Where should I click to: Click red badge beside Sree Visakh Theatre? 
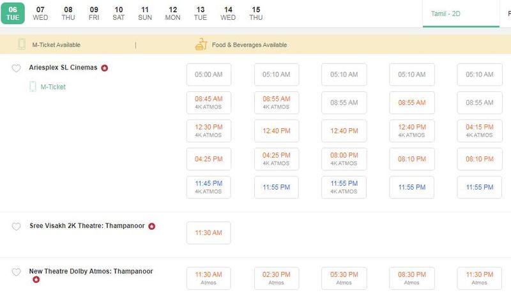(152, 226)
